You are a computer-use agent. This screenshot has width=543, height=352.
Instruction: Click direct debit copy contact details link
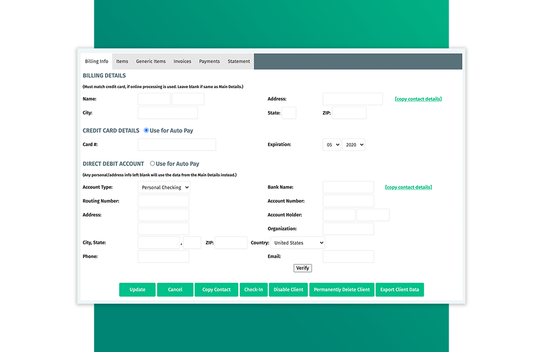point(408,187)
